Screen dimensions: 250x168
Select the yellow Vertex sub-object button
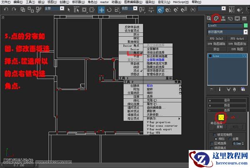pos(221,118)
